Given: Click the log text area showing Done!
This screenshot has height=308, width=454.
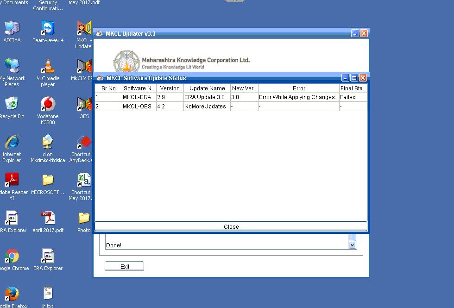Looking at the screenshot, I should click(227, 242).
